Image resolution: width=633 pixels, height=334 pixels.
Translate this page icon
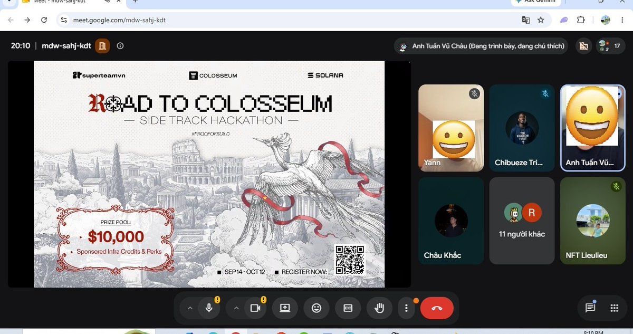(525, 20)
